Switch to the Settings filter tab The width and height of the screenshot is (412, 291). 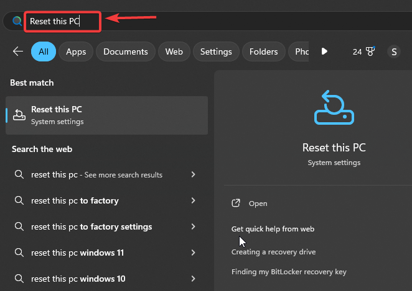(216, 51)
